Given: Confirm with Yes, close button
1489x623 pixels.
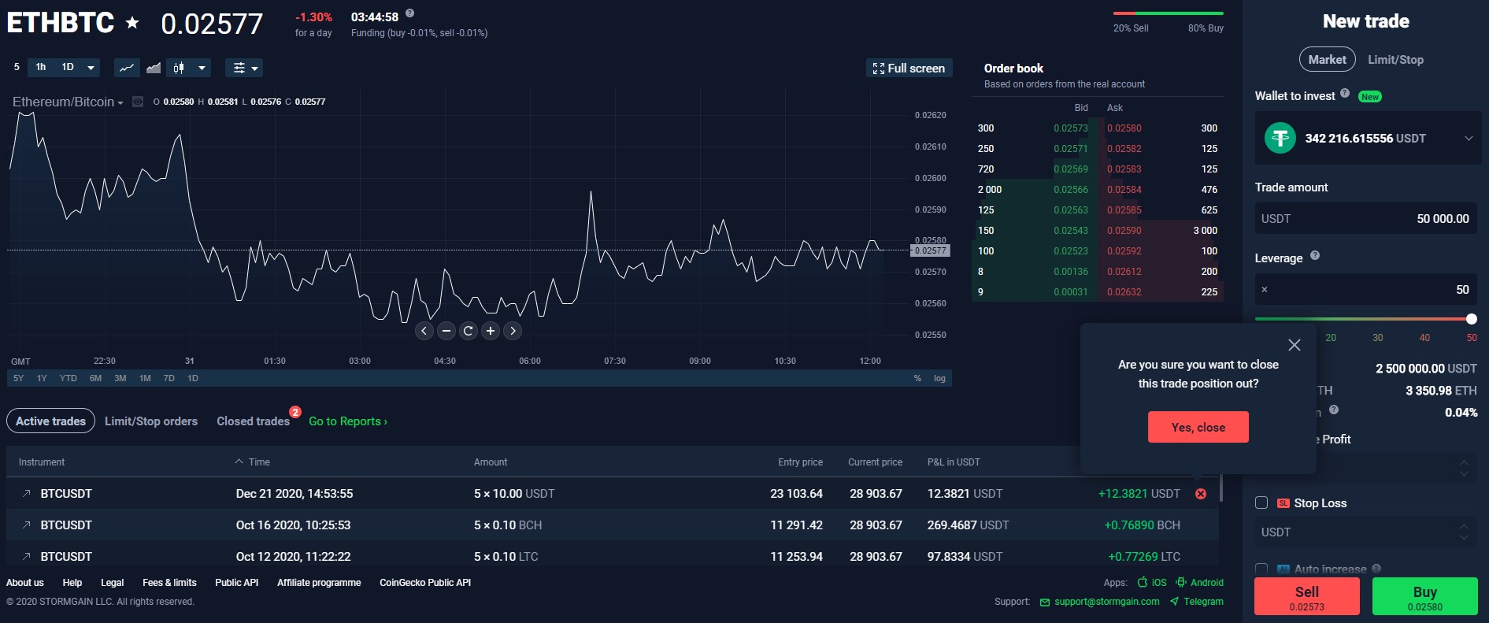Looking at the screenshot, I should coord(1198,427).
